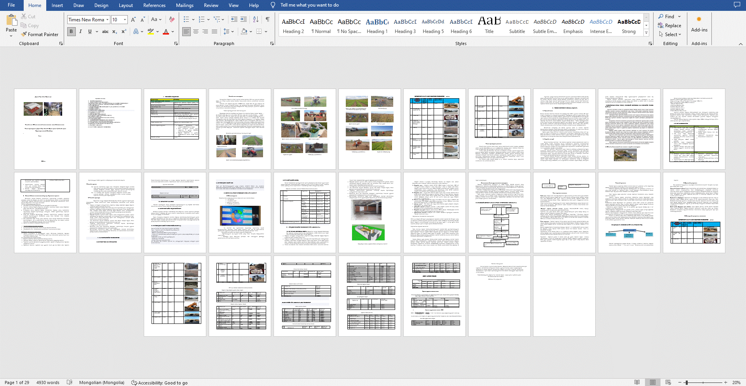Click the Format Painter brush
This screenshot has width=746, height=386.
tap(24, 35)
